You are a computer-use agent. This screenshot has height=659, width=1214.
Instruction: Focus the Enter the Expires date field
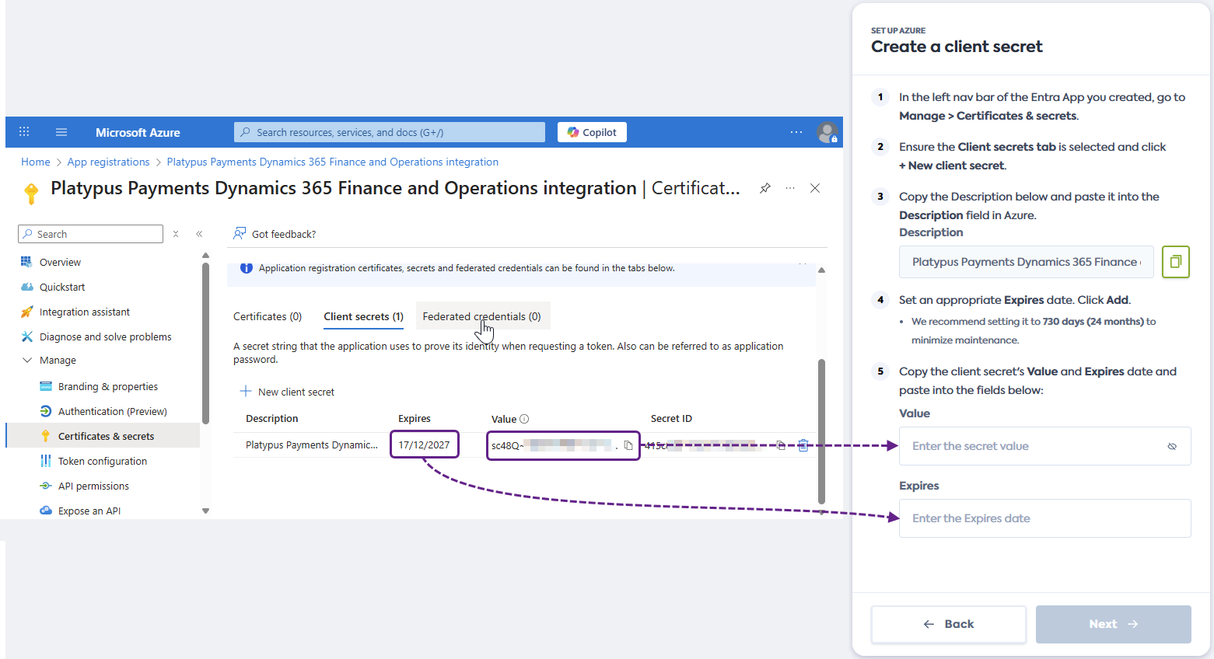1044,518
